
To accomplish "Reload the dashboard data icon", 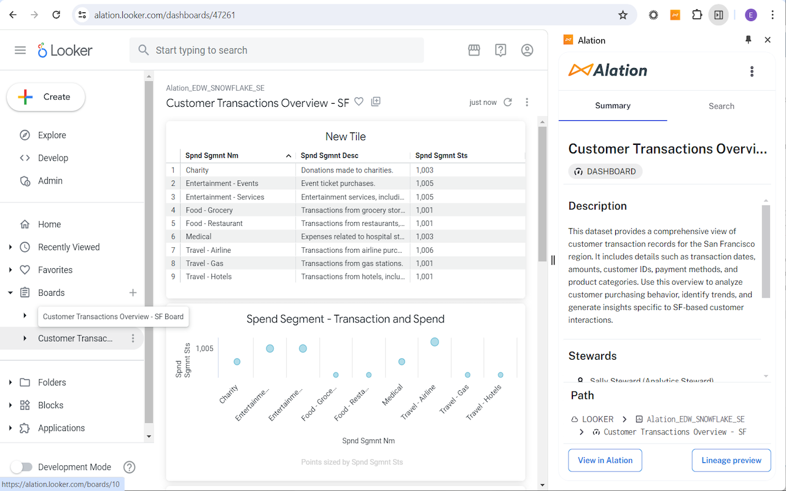I will [508, 102].
